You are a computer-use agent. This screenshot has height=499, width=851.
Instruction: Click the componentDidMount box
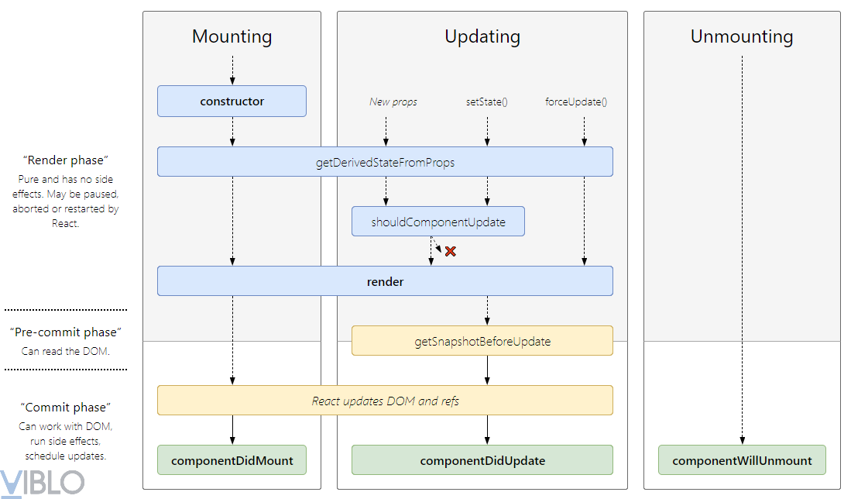point(232,460)
